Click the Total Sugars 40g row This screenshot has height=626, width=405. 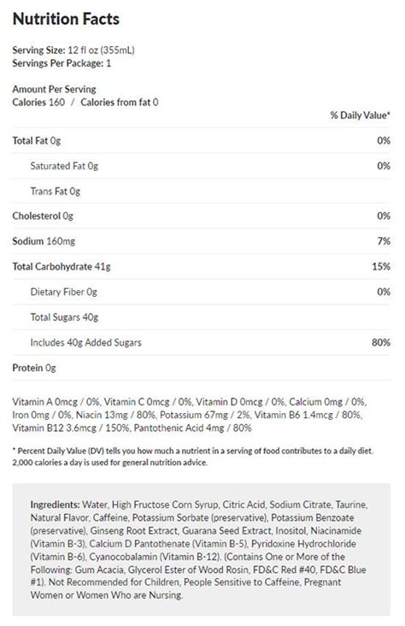click(x=201, y=317)
